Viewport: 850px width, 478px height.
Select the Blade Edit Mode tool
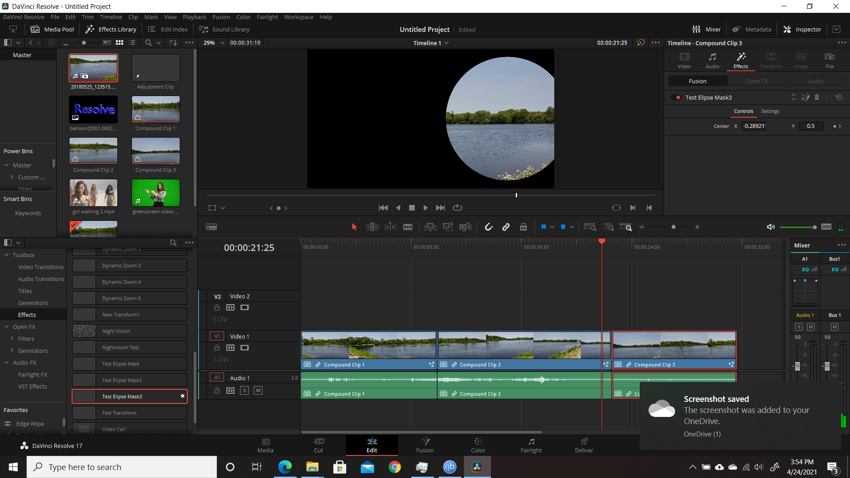(x=408, y=227)
